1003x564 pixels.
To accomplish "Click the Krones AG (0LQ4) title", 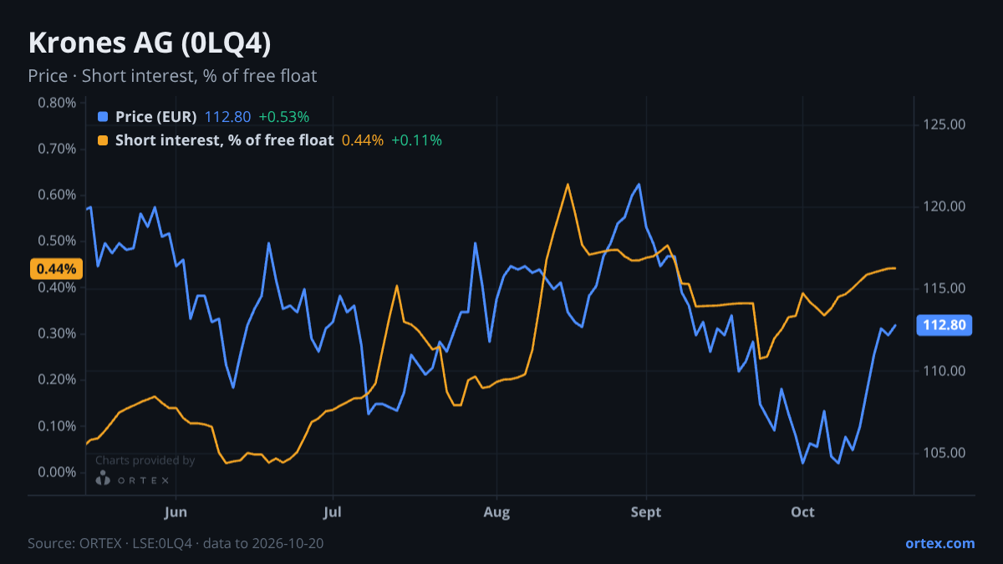I will pos(150,43).
